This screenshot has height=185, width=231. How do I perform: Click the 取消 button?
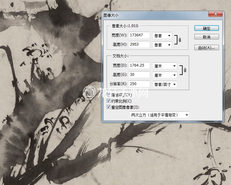206,37
